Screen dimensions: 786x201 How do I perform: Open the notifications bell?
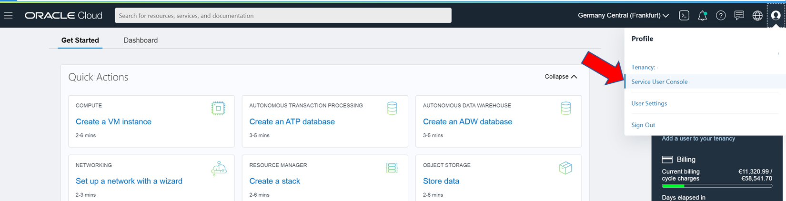[702, 16]
